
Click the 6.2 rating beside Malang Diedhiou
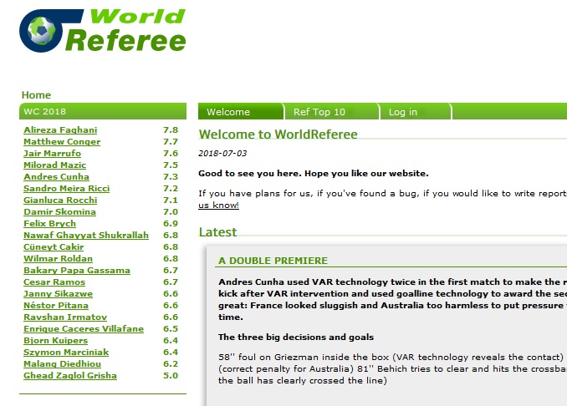click(x=171, y=363)
